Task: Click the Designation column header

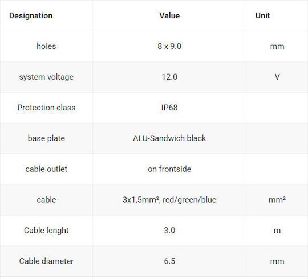Action: click(x=31, y=15)
